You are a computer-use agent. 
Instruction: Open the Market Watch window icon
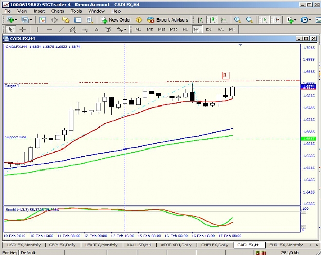[43, 20]
